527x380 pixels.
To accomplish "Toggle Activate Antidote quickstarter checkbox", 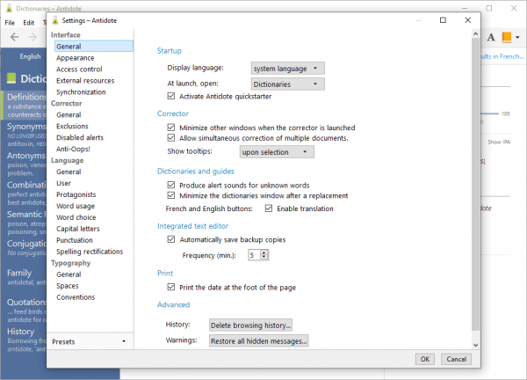I will (x=171, y=96).
